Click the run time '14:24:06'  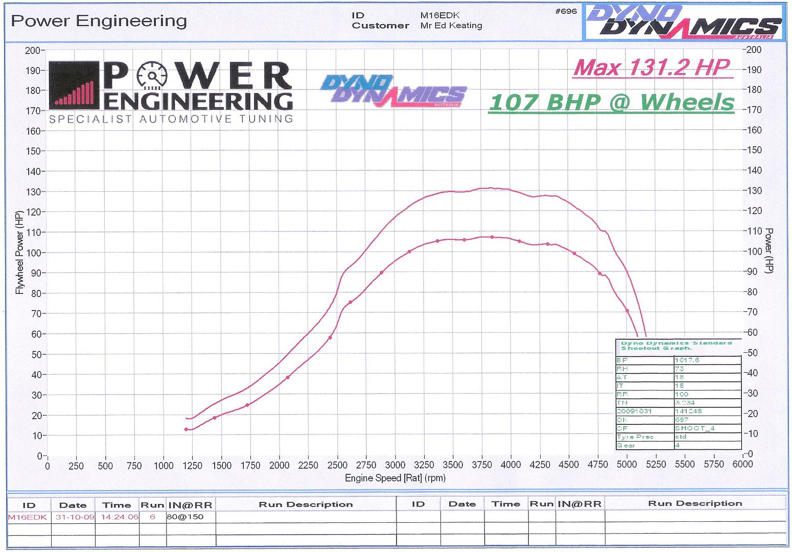click(120, 517)
